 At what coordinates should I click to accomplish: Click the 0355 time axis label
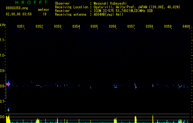[94, 26]
